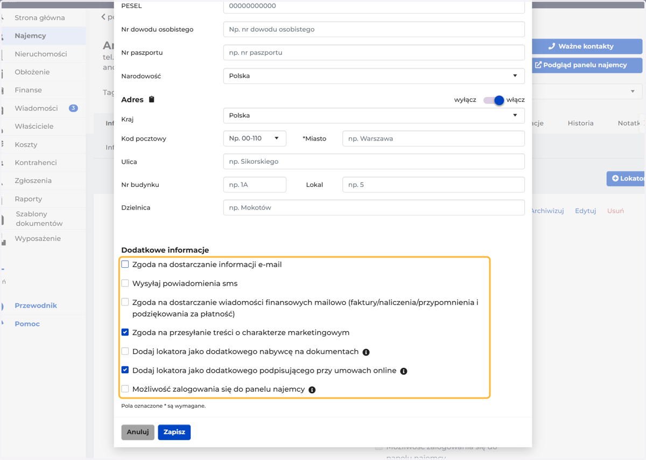Open Finanse in the sidebar

click(x=28, y=90)
